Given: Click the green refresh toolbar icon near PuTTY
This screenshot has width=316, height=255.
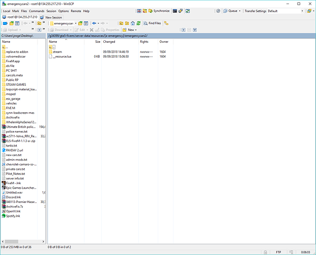Looking at the screenshot, I should click(188, 11).
